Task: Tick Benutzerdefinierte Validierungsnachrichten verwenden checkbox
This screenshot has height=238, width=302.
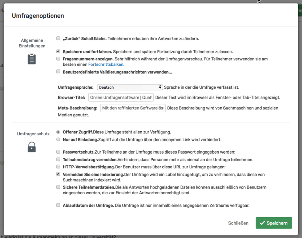Action: point(58,72)
